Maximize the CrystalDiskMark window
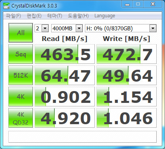 138,4
